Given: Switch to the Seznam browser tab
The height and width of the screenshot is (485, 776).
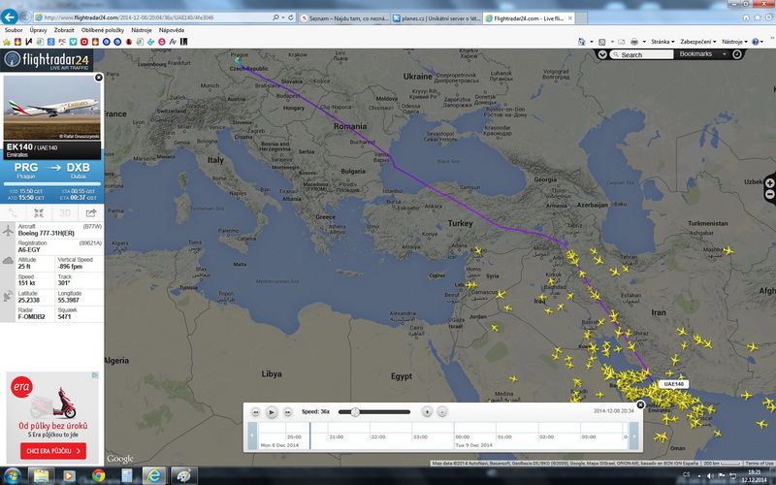Looking at the screenshot, I should tap(344, 18).
